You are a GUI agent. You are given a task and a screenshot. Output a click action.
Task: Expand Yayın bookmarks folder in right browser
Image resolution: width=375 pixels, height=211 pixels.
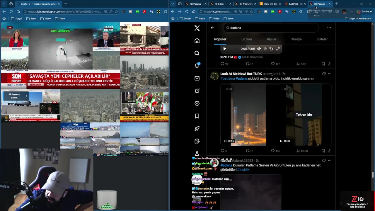pos(228,18)
